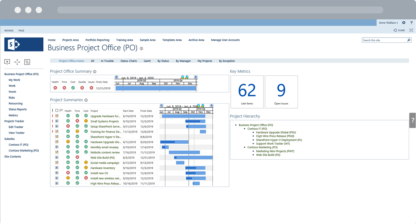Click the zoom icon above the Gantt timeline
This screenshot has height=224, width=416.
click(199, 105)
